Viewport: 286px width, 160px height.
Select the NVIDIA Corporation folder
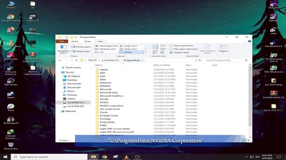pos(111,106)
